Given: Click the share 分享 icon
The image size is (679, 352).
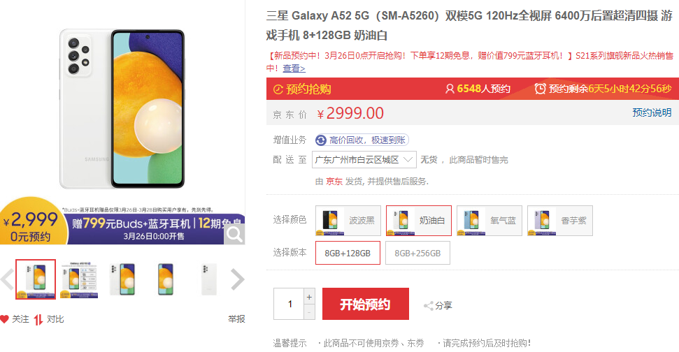Looking at the screenshot, I should 429,306.
